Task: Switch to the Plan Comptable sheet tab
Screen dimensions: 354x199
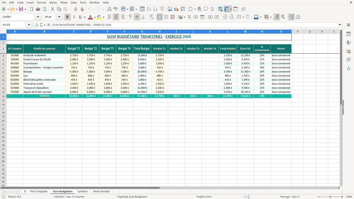Action: click(x=39, y=192)
